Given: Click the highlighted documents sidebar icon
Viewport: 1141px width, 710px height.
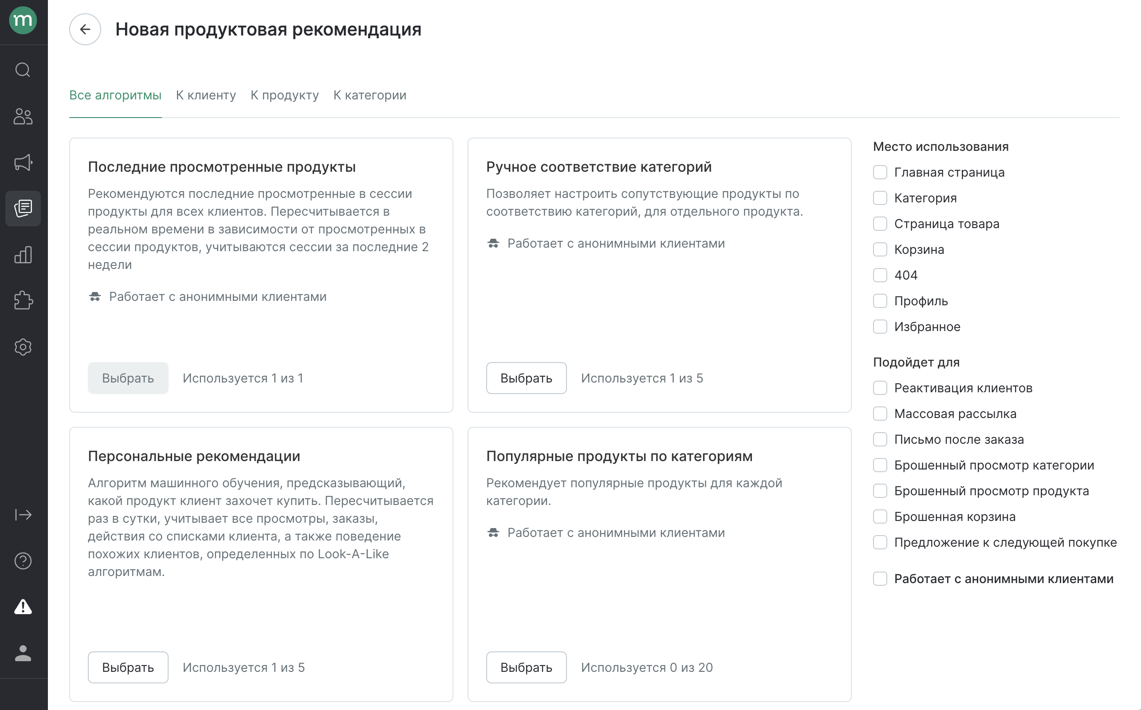Looking at the screenshot, I should [23, 209].
